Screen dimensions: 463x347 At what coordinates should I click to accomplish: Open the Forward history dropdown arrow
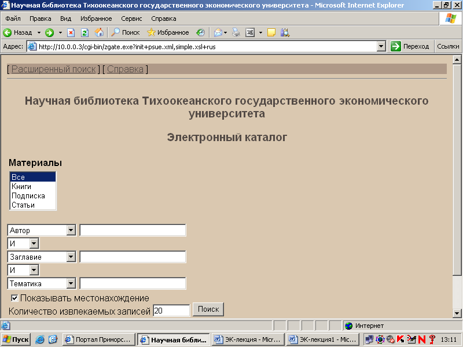(x=60, y=32)
